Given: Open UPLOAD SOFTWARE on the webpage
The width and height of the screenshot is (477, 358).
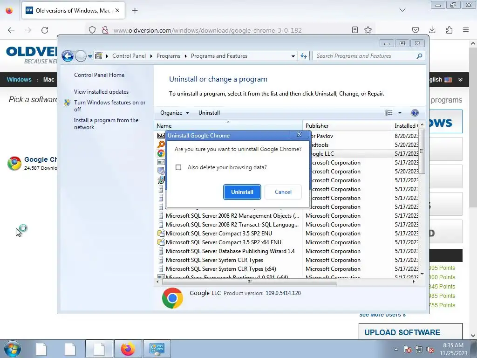Looking at the screenshot, I should point(402,332).
